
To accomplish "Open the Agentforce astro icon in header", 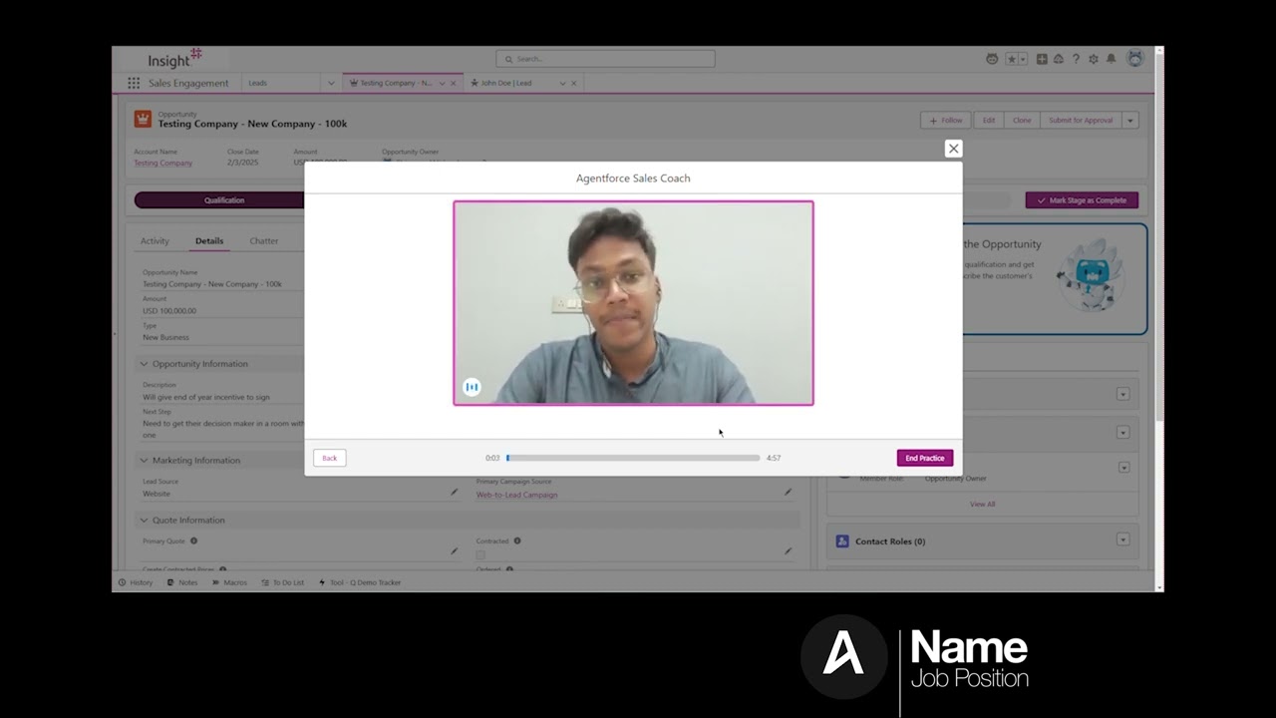I will pos(992,60).
